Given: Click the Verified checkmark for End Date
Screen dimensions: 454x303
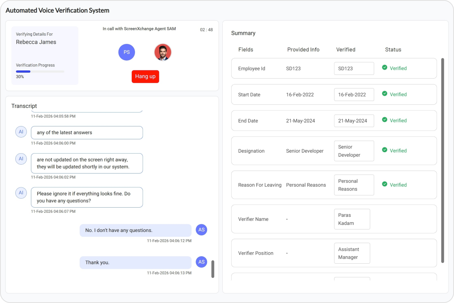Looking at the screenshot, I should [x=385, y=120].
